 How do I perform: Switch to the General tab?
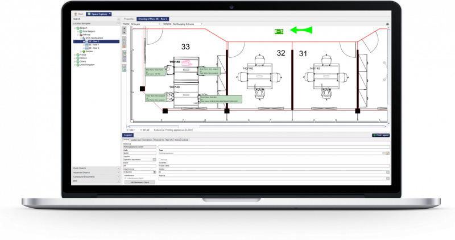pyautogui.click(x=126, y=140)
